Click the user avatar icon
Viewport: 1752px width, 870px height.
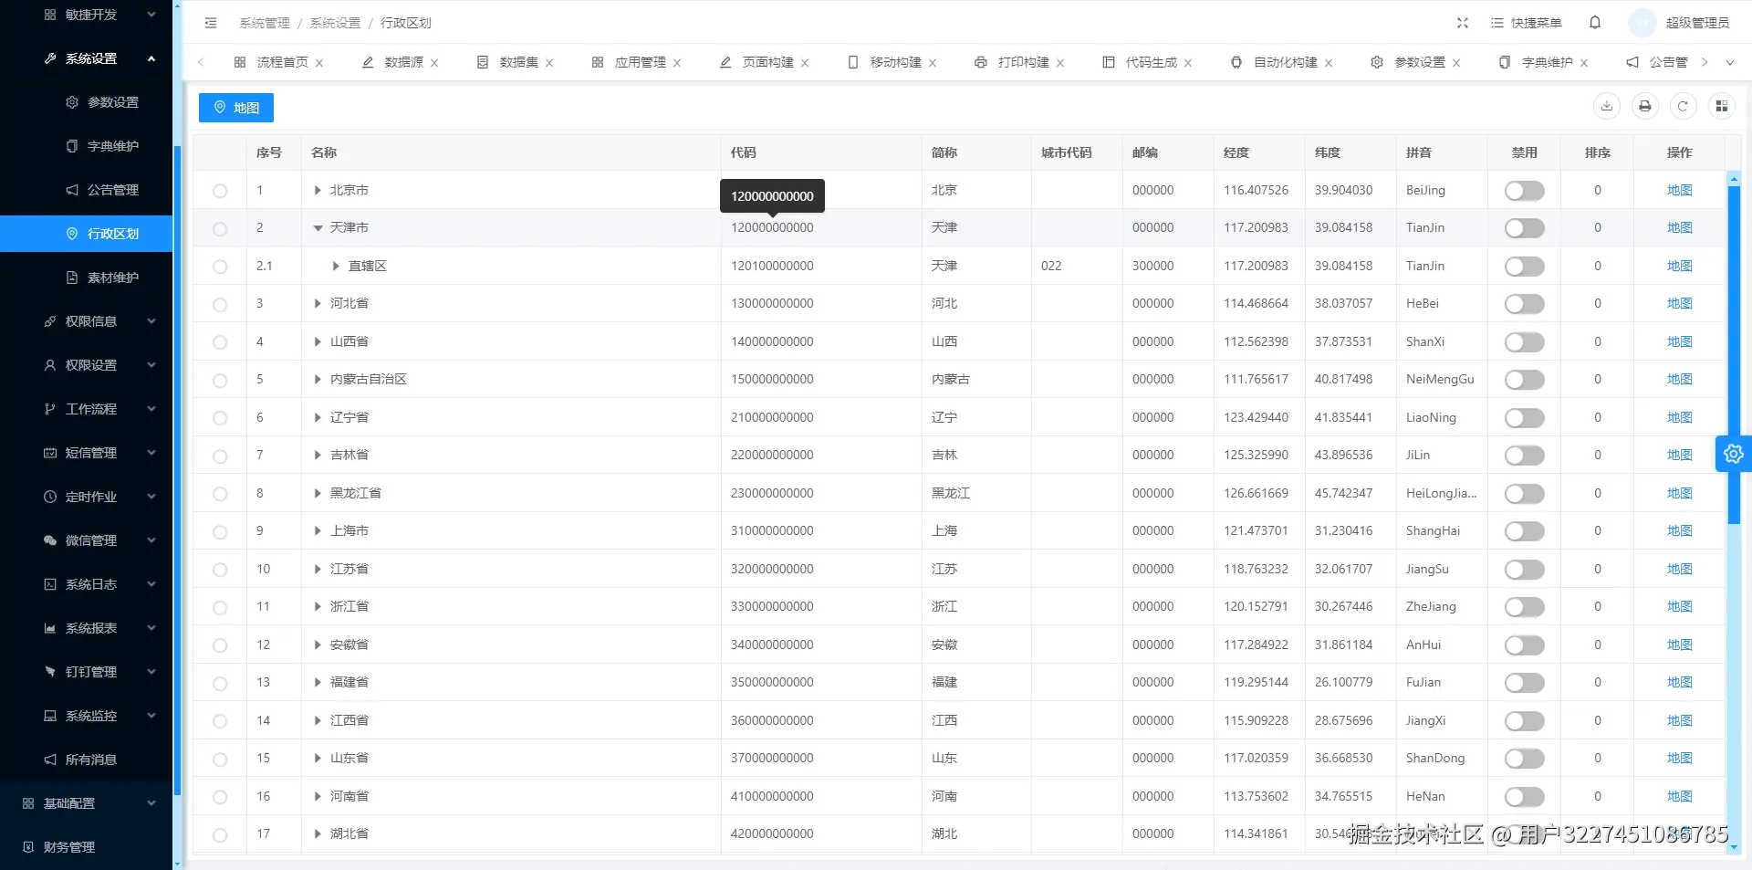pyautogui.click(x=1642, y=23)
